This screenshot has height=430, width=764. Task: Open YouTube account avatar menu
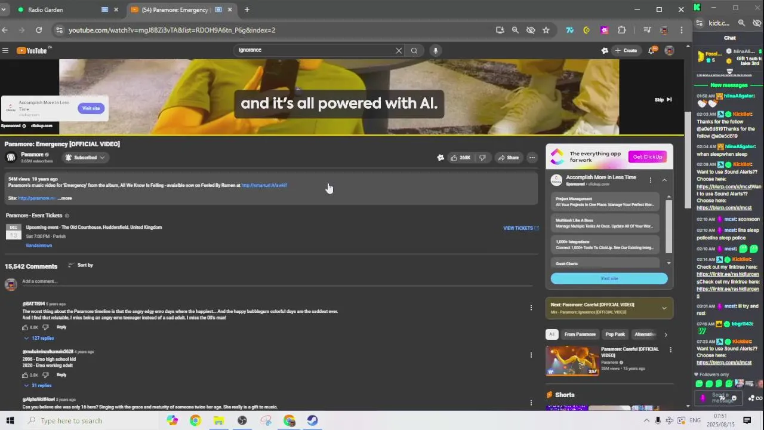point(669,51)
